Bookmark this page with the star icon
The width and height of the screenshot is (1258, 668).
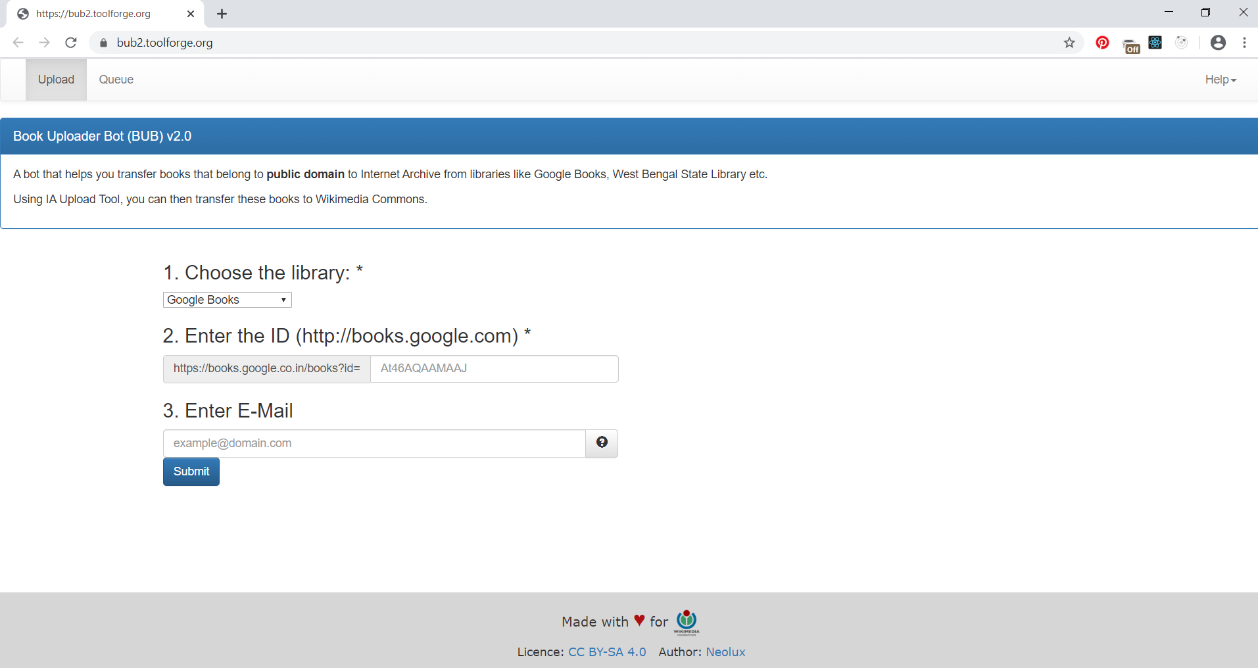click(x=1069, y=43)
